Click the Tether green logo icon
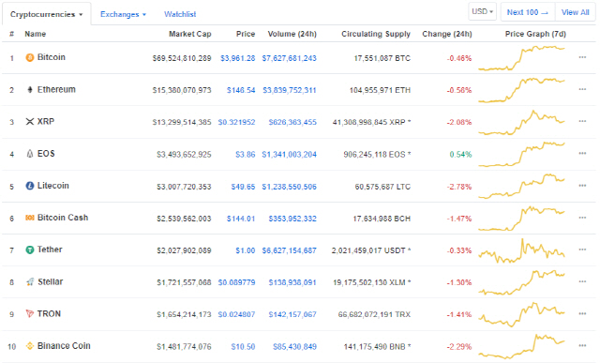Viewport: 600px width, 363px height. [30, 250]
